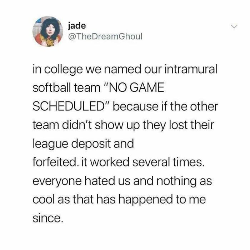Click the word "SCHEDULED" in the tweet

coord(67,106)
